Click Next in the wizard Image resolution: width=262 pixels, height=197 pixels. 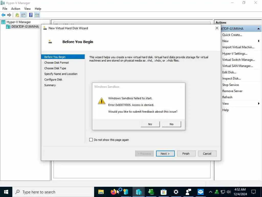[x=165, y=154]
